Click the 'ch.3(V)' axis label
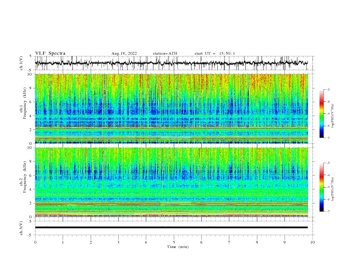 21,228
